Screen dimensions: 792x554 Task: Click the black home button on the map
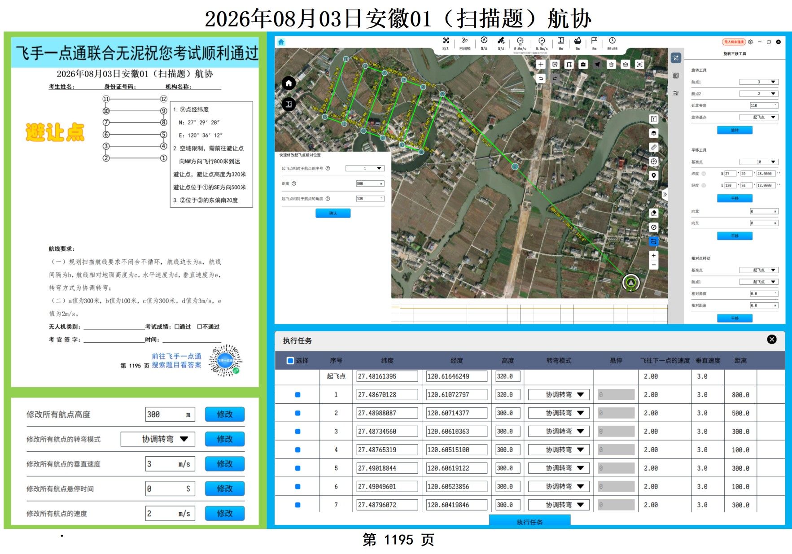tap(289, 83)
